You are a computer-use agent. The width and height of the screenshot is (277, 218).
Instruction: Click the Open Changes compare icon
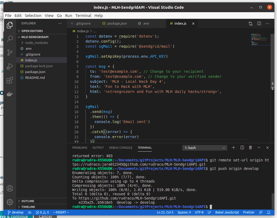(x=251, y=24)
